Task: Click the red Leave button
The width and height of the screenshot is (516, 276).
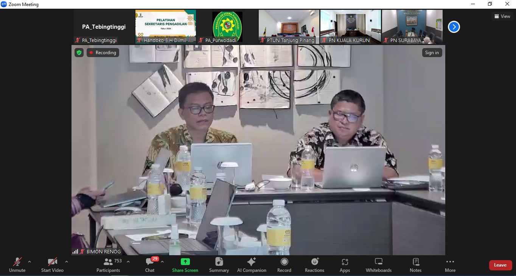Action: [x=500, y=265]
